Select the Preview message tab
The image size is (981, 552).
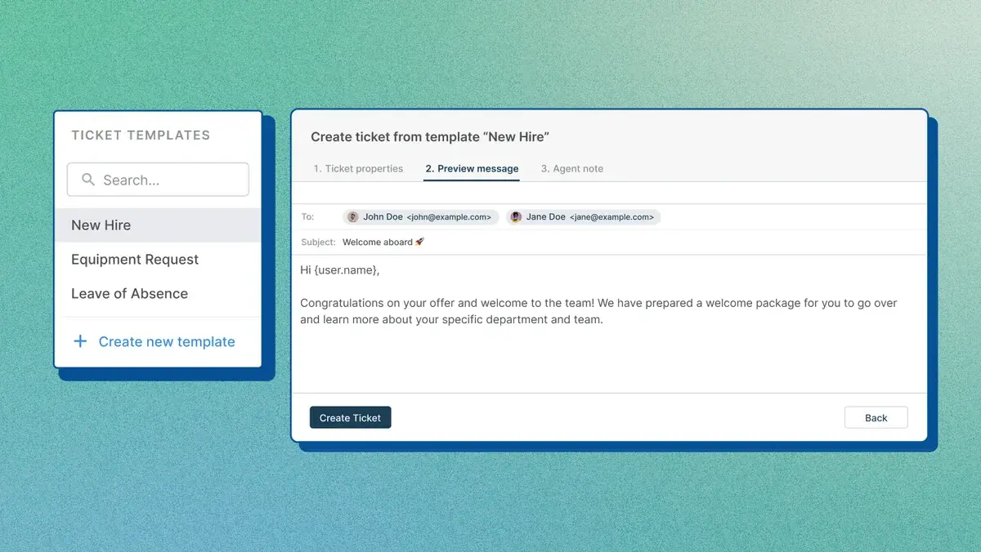[472, 169]
